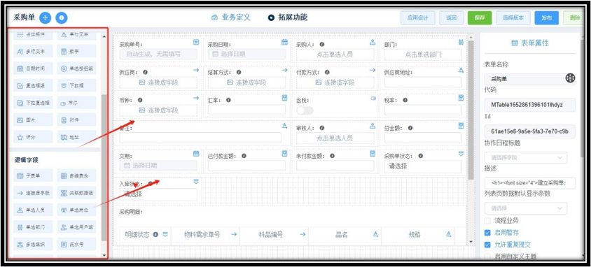The height and width of the screenshot is (267, 591).
Task: Click the 删除 button
Action: click(573, 17)
